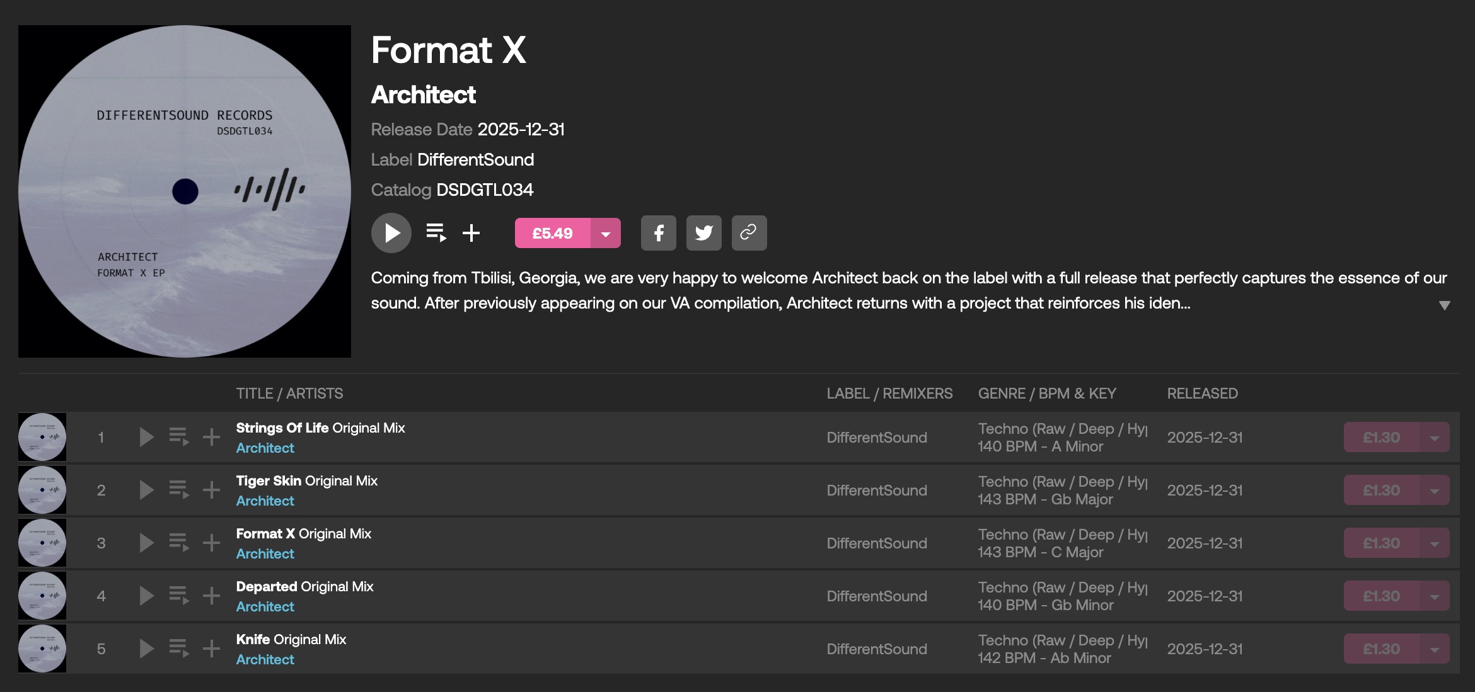Viewport: 1475px width, 692px height.
Task: Open Architect artist link under Departed
Action: pos(265,607)
